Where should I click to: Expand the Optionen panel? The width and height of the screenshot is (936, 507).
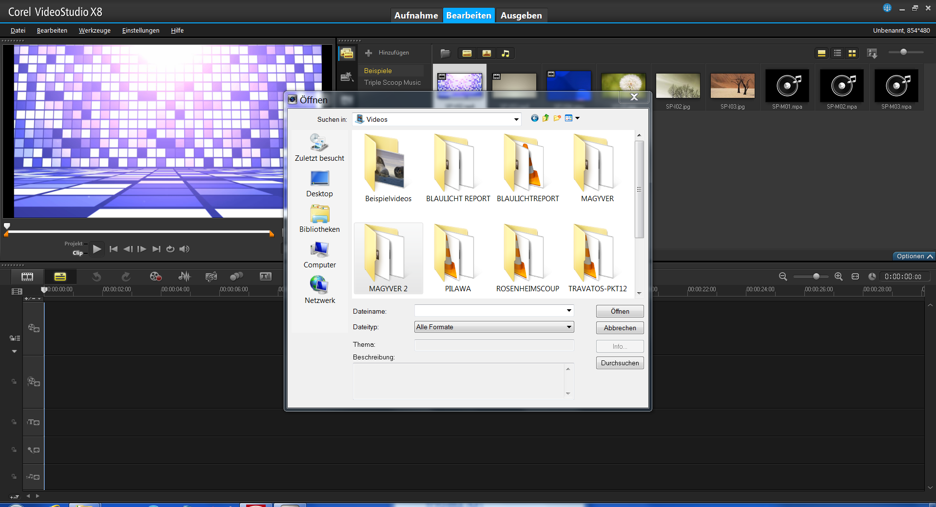click(914, 256)
